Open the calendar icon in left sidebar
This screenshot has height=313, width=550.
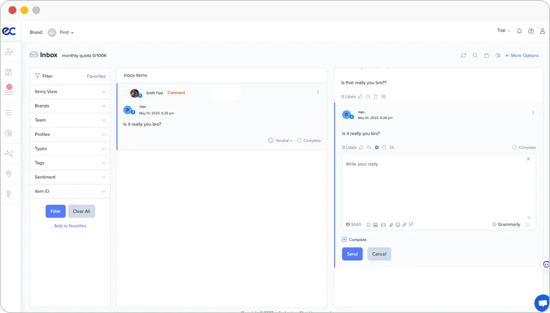(x=9, y=72)
